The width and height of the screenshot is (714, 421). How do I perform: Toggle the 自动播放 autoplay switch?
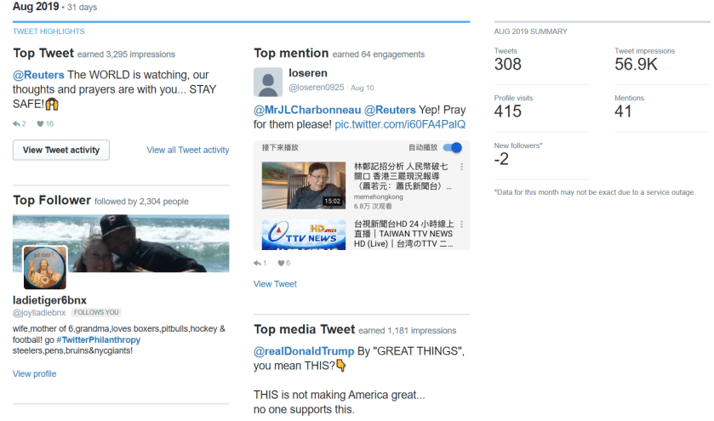click(453, 147)
